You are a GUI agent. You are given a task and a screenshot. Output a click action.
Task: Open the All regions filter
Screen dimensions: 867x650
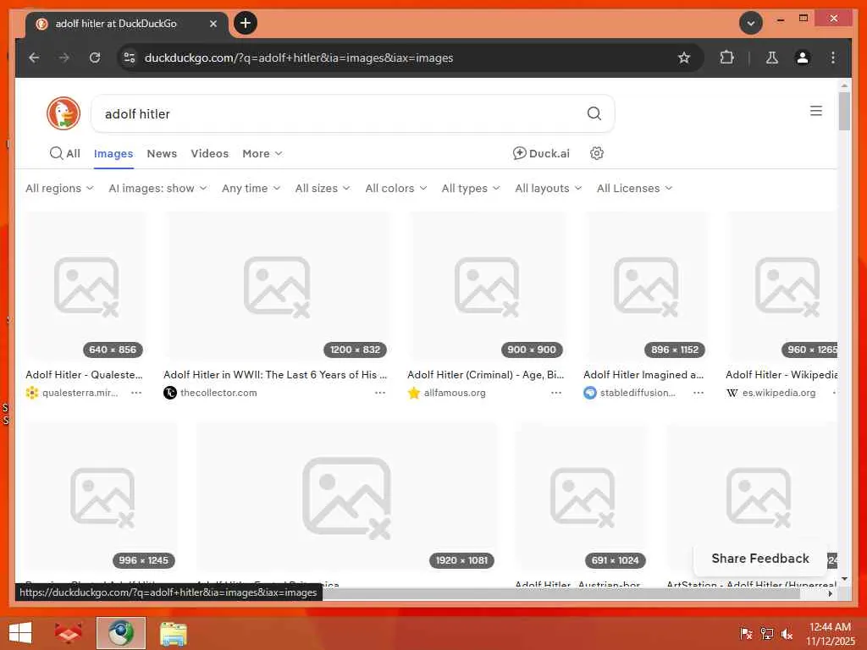59,188
